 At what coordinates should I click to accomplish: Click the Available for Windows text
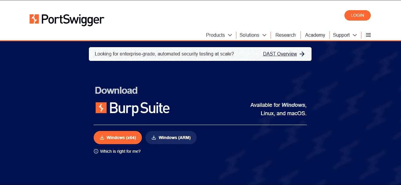coord(278,105)
